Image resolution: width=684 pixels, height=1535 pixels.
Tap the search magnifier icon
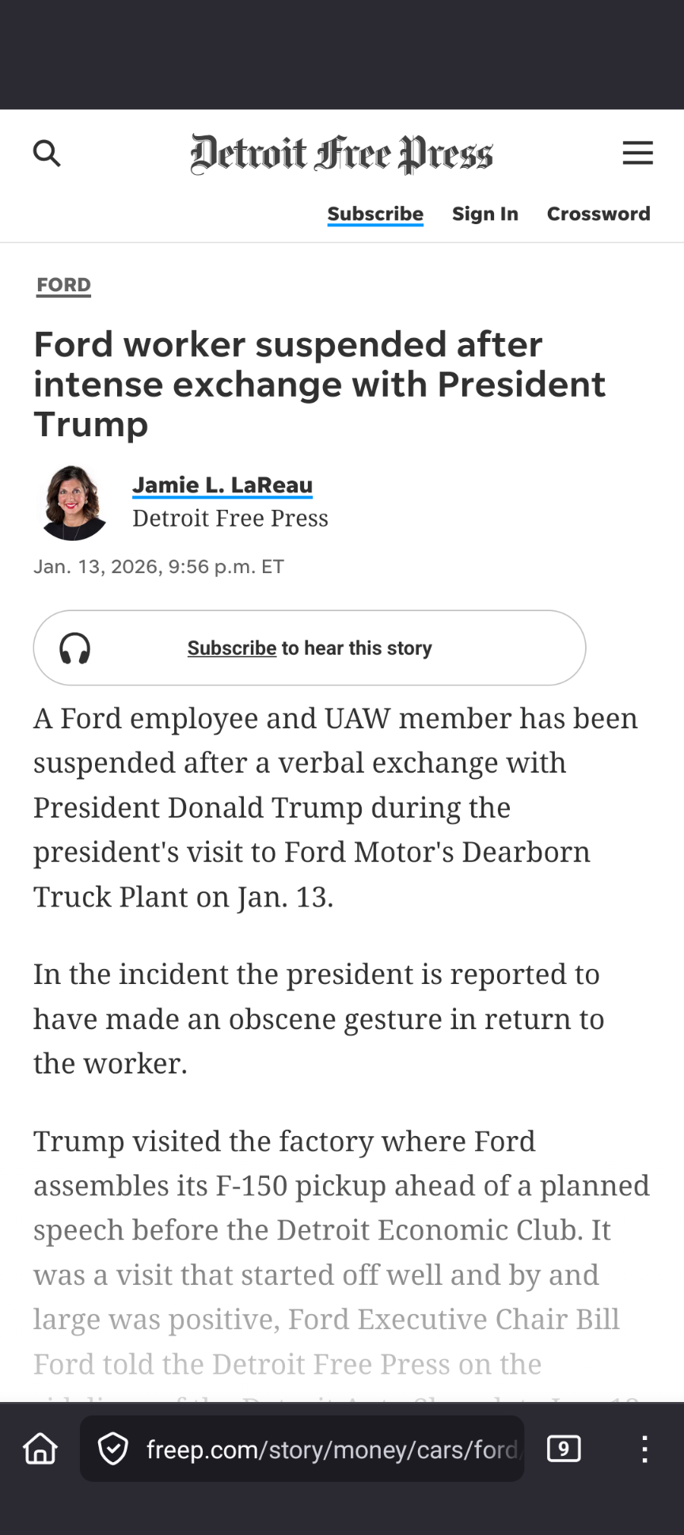coord(47,154)
